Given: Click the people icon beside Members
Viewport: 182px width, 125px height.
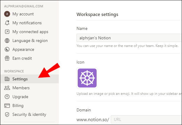Looking at the screenshot, I should coord(7,88).
